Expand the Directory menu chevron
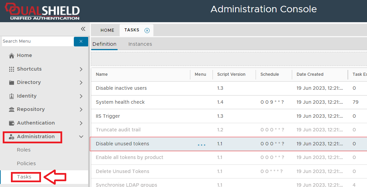The width and height of the screenshot is (367, 187). pos(81,83)
